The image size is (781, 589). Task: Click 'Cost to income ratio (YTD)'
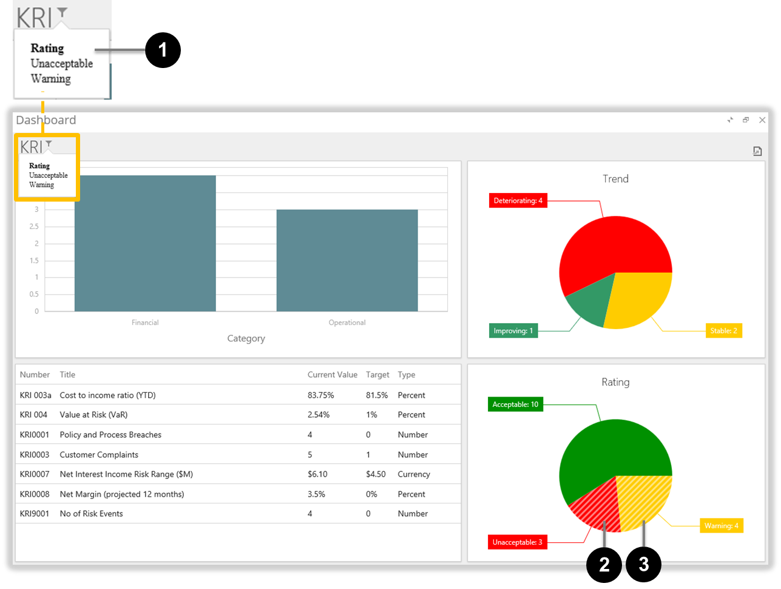click(108, 395)
